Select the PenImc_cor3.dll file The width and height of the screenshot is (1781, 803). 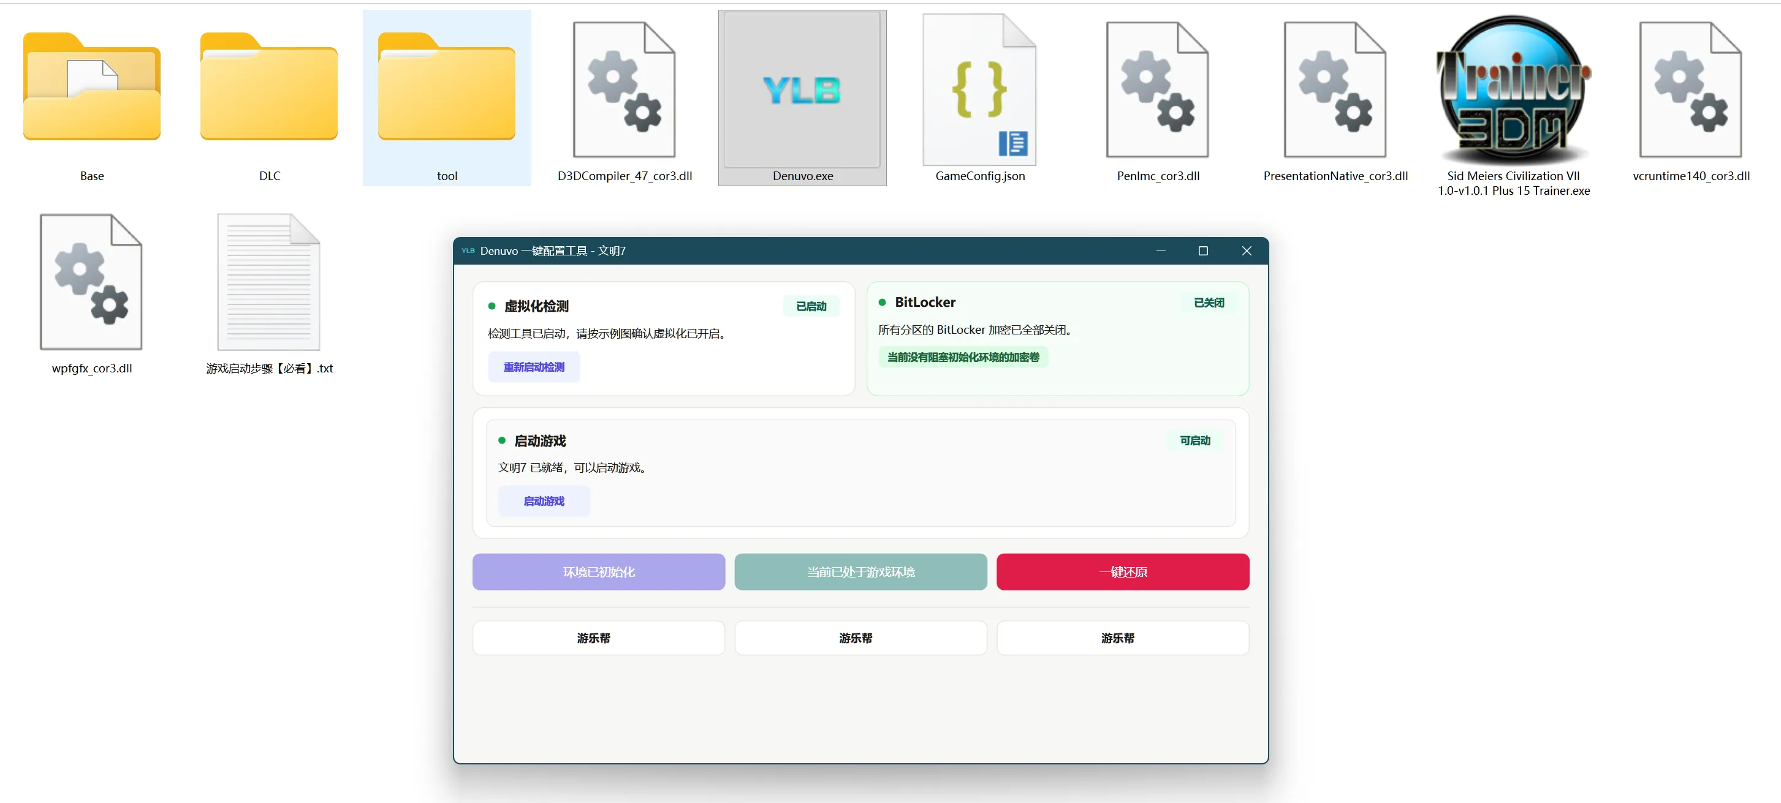(1157, 90)
